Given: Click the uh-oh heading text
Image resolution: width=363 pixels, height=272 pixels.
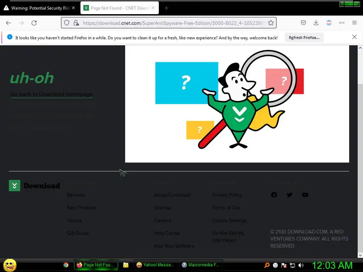Looking at the screenshot, I should pos(32,78).
